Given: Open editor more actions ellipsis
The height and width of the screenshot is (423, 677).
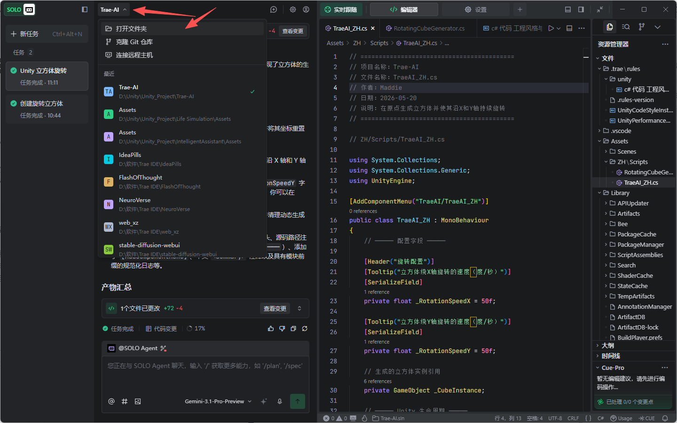Looking at the screenshot, I should coord(582,28).
